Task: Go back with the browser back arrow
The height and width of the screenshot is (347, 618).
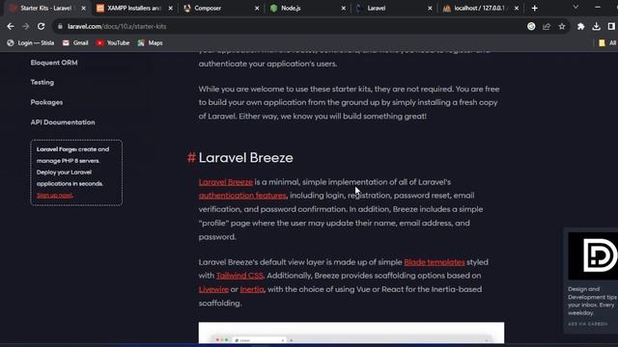Action: (x=11, y=26)
